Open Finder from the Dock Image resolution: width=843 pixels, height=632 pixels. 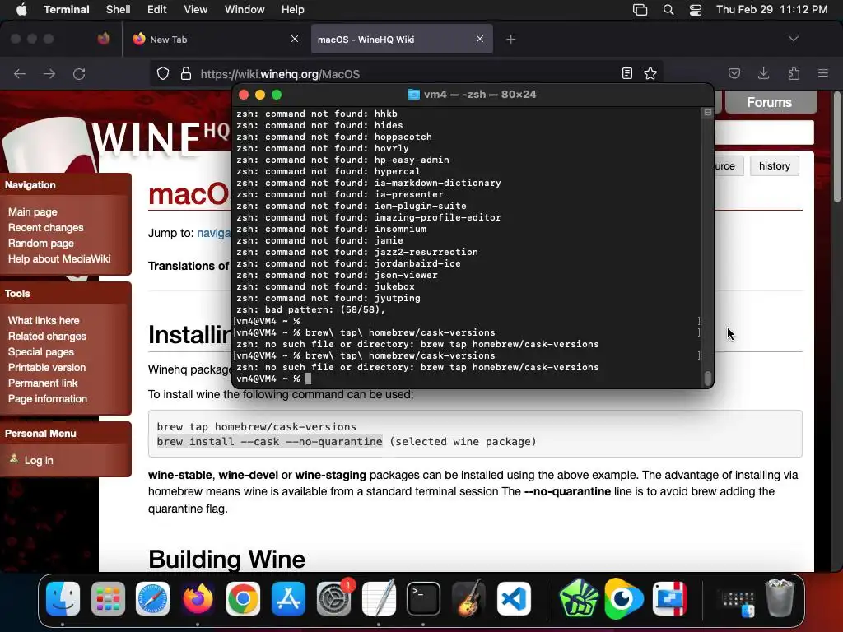63,598
